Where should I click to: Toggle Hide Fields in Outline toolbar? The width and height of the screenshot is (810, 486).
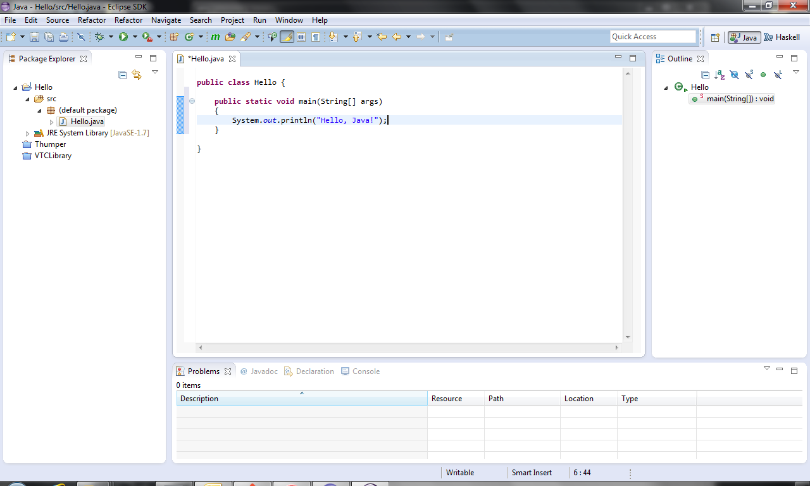[x=734, y=75]
